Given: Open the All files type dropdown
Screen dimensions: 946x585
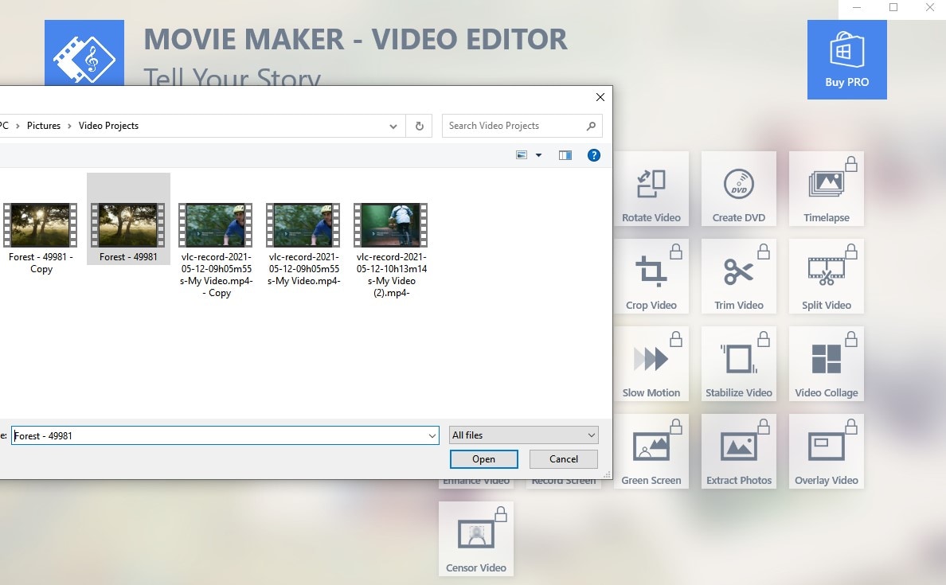Looking at the screenshot, I should click(x=524, y=435).
